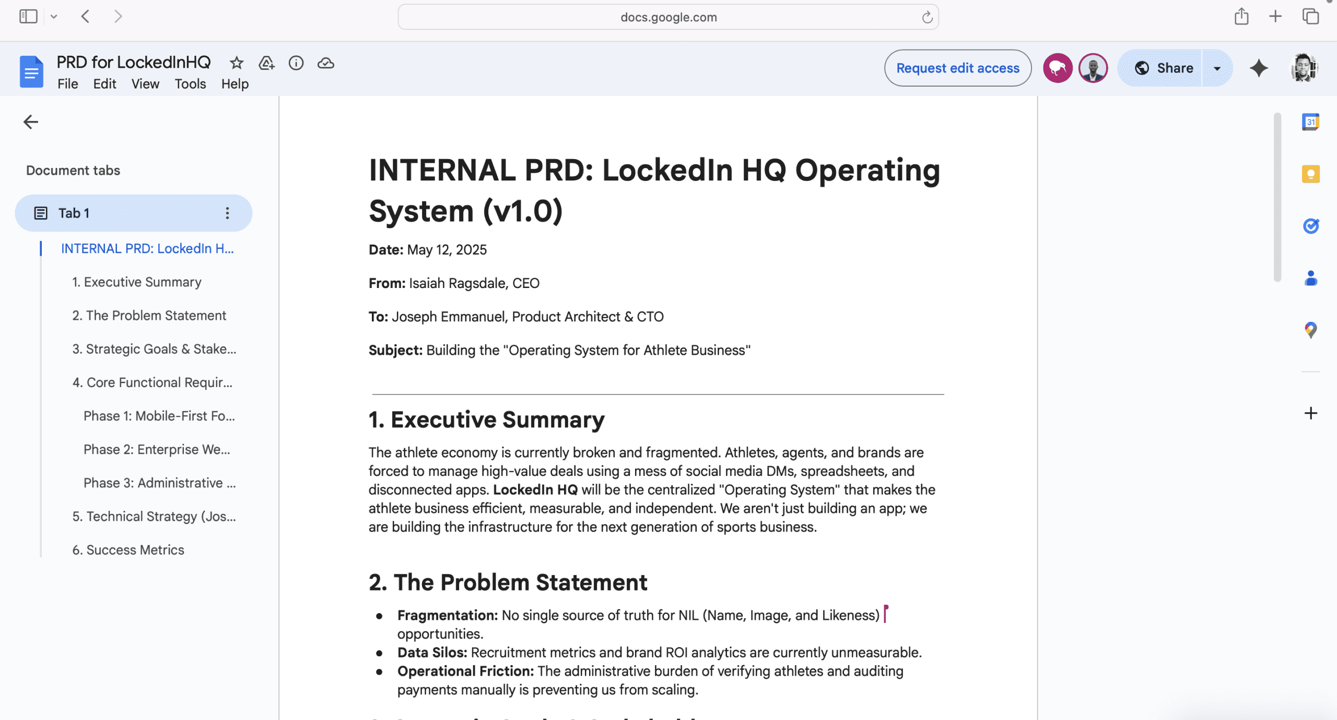
Task: Open Google Tasks side panel
Action: pos(1310,226)
